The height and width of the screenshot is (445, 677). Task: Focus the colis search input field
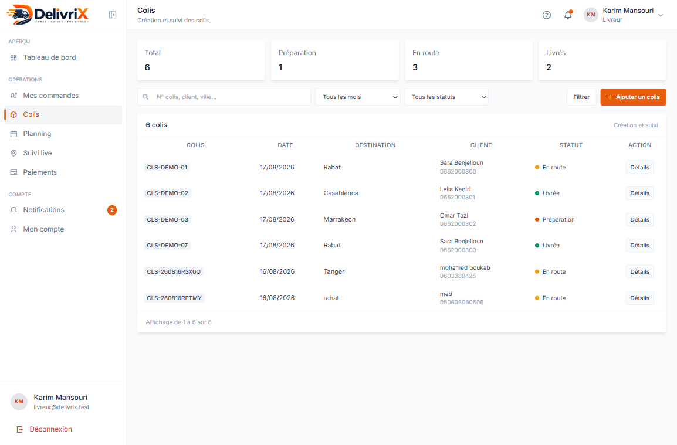224,97
